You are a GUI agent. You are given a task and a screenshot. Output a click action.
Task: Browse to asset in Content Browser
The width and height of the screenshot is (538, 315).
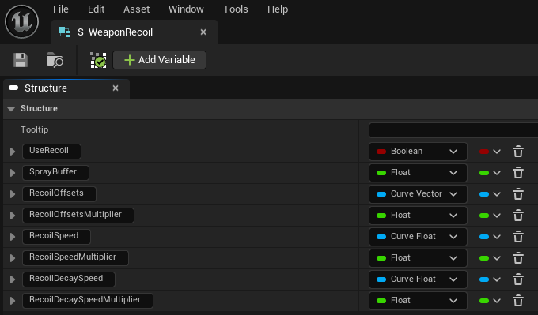[x=55, y=60]
